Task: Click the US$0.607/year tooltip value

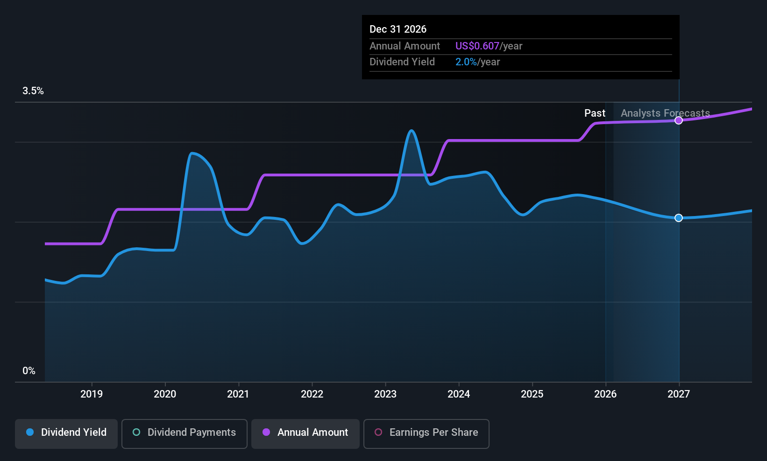Action: pyautogui.click(x=489, y=46)
